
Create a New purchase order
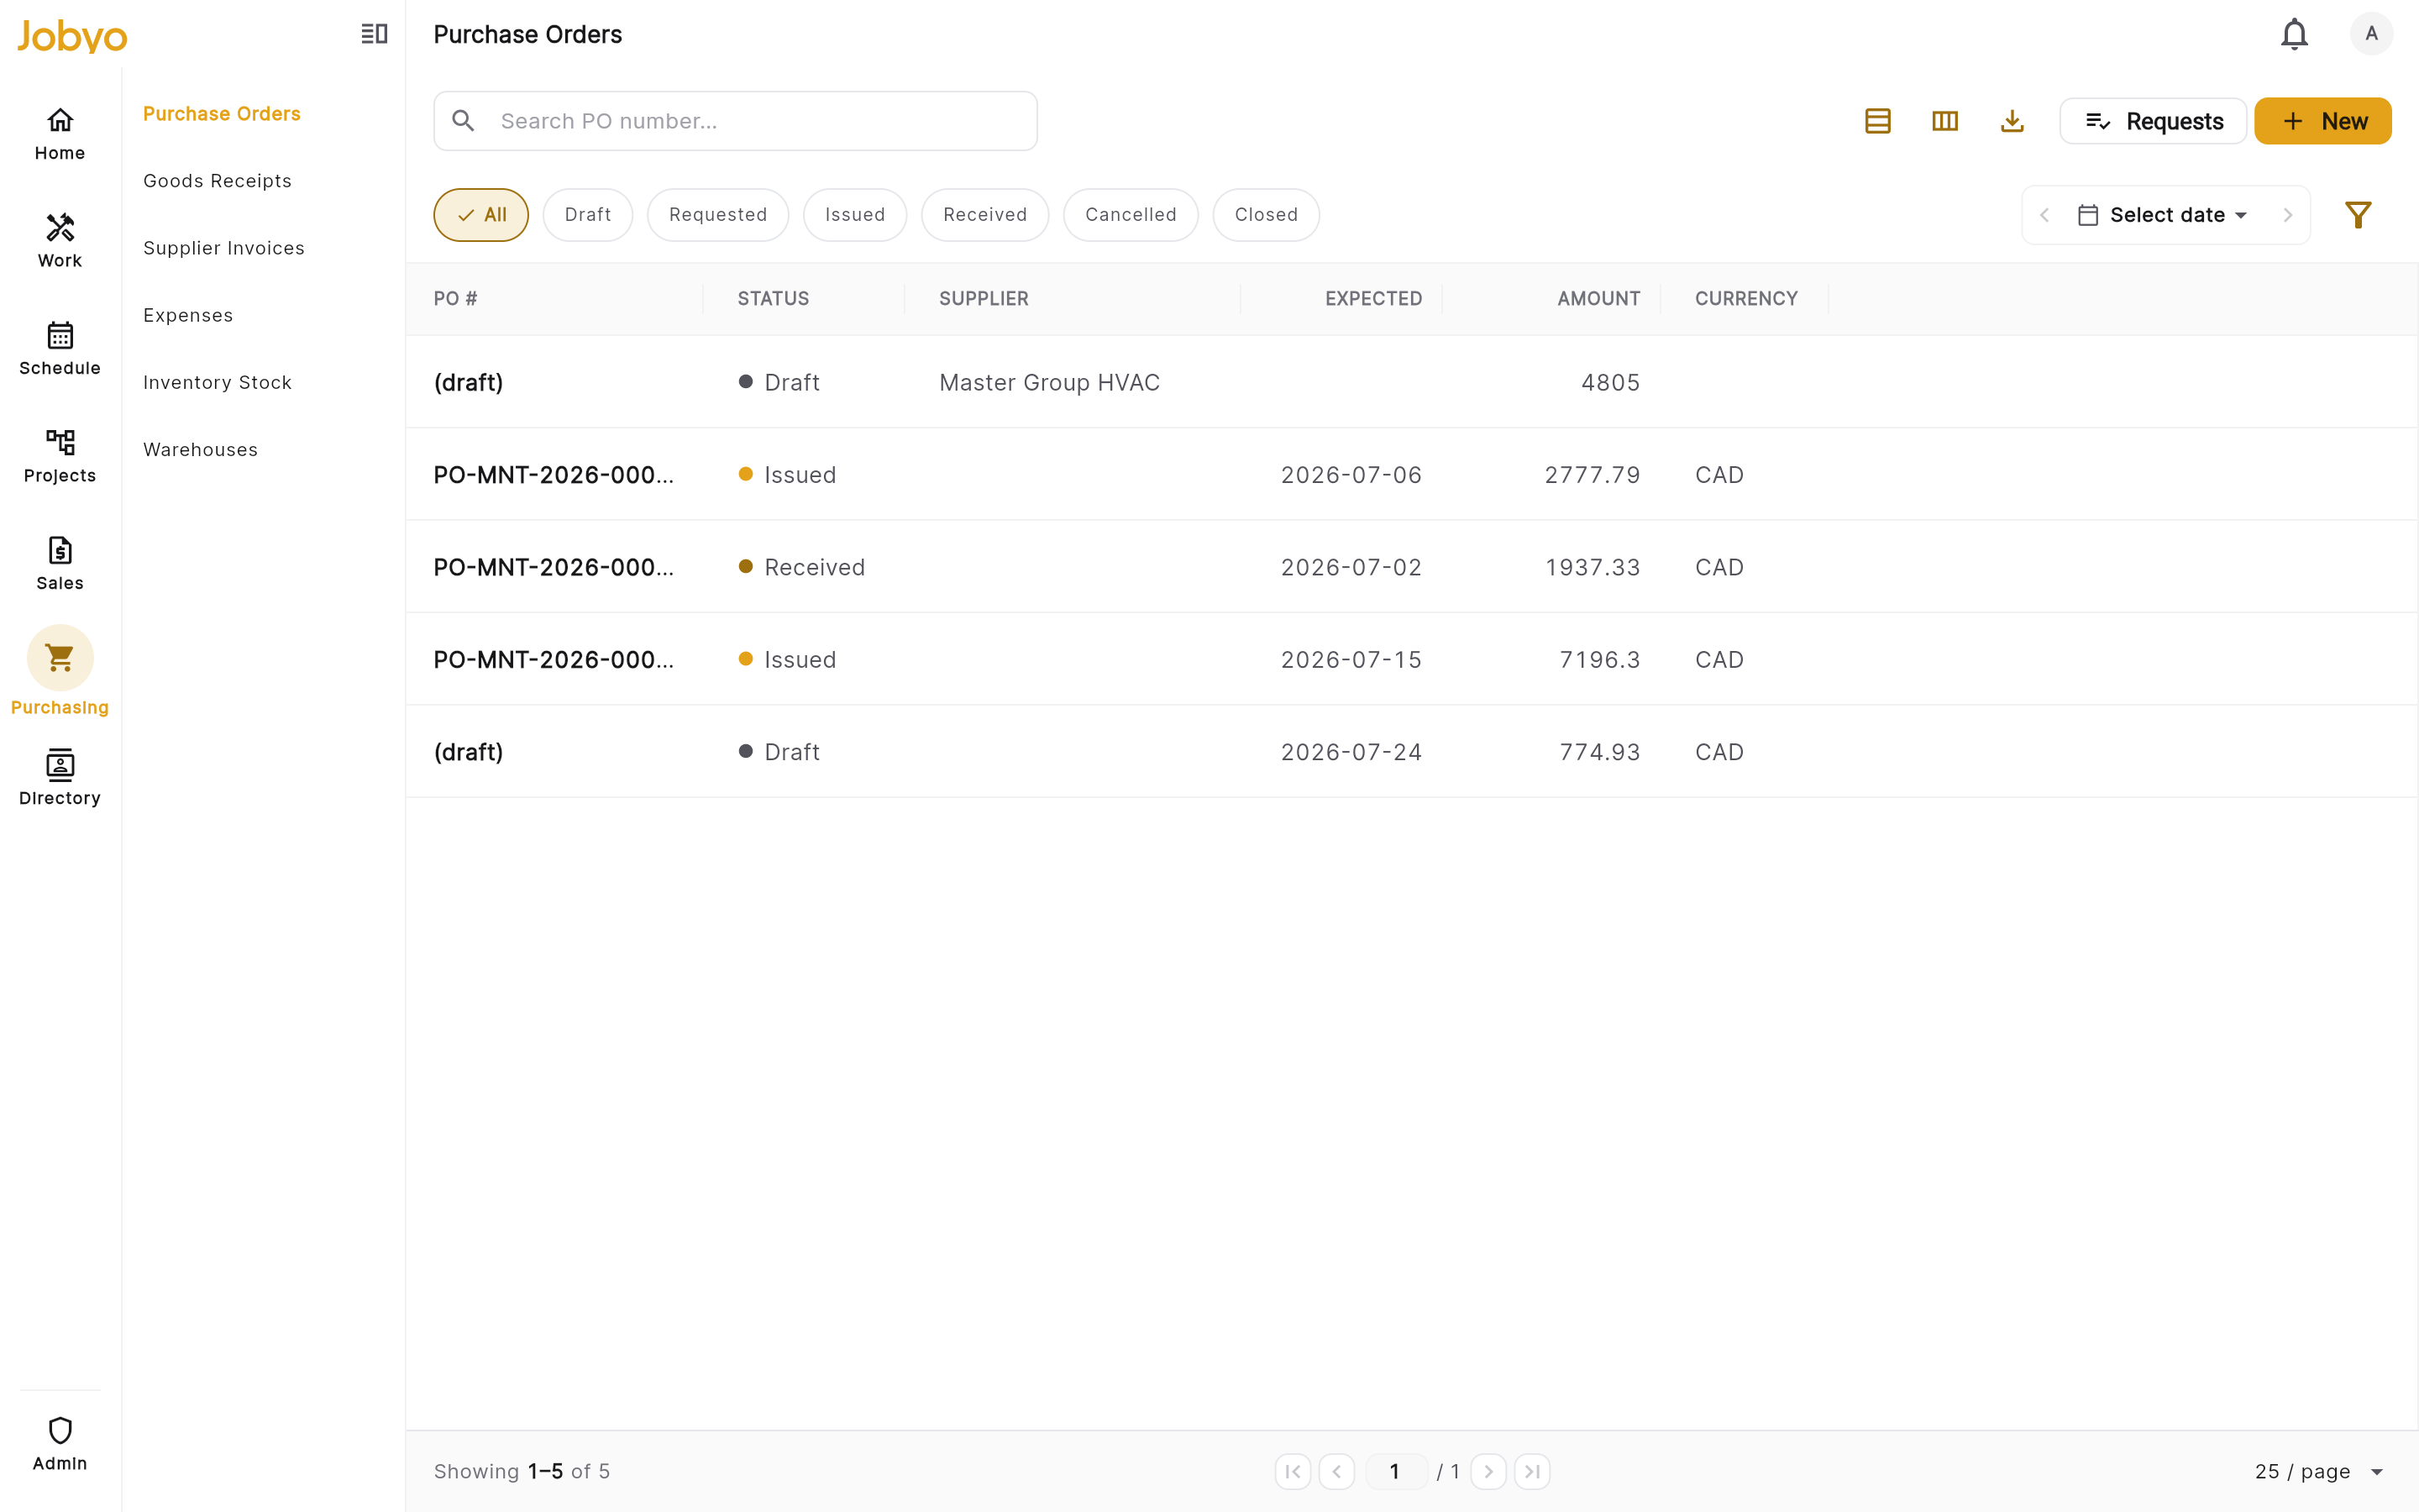(2322, 121)
